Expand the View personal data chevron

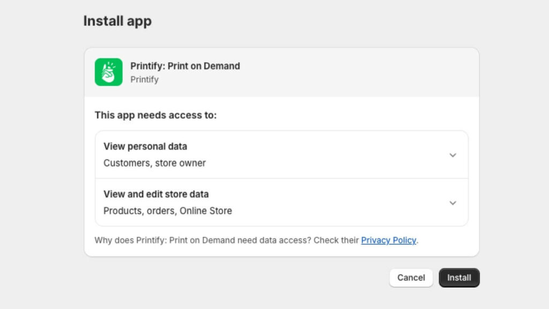452,155
